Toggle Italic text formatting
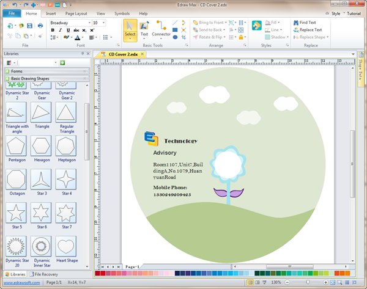 click(61, 30)
